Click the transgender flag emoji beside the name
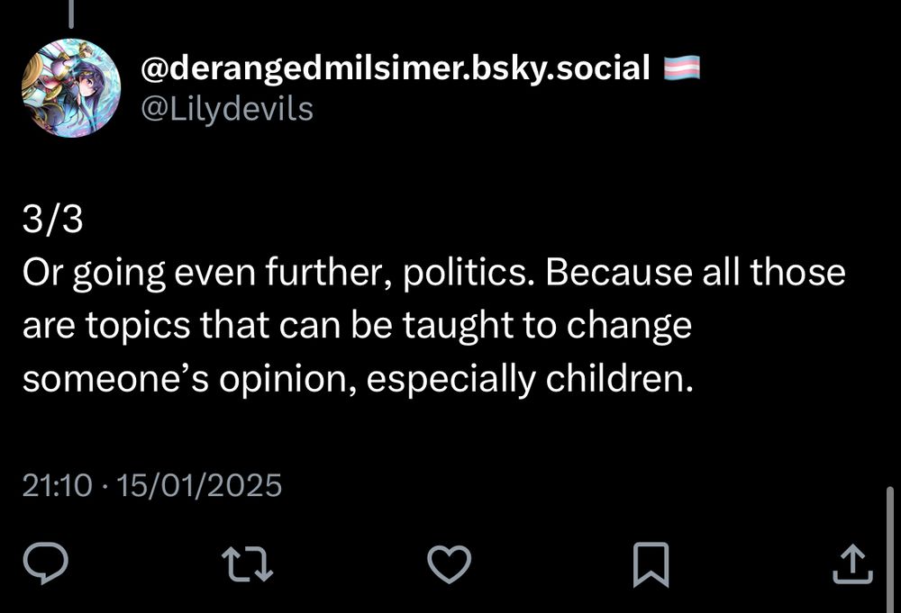This screenshot has height=613, width=901. pos(681,67)
